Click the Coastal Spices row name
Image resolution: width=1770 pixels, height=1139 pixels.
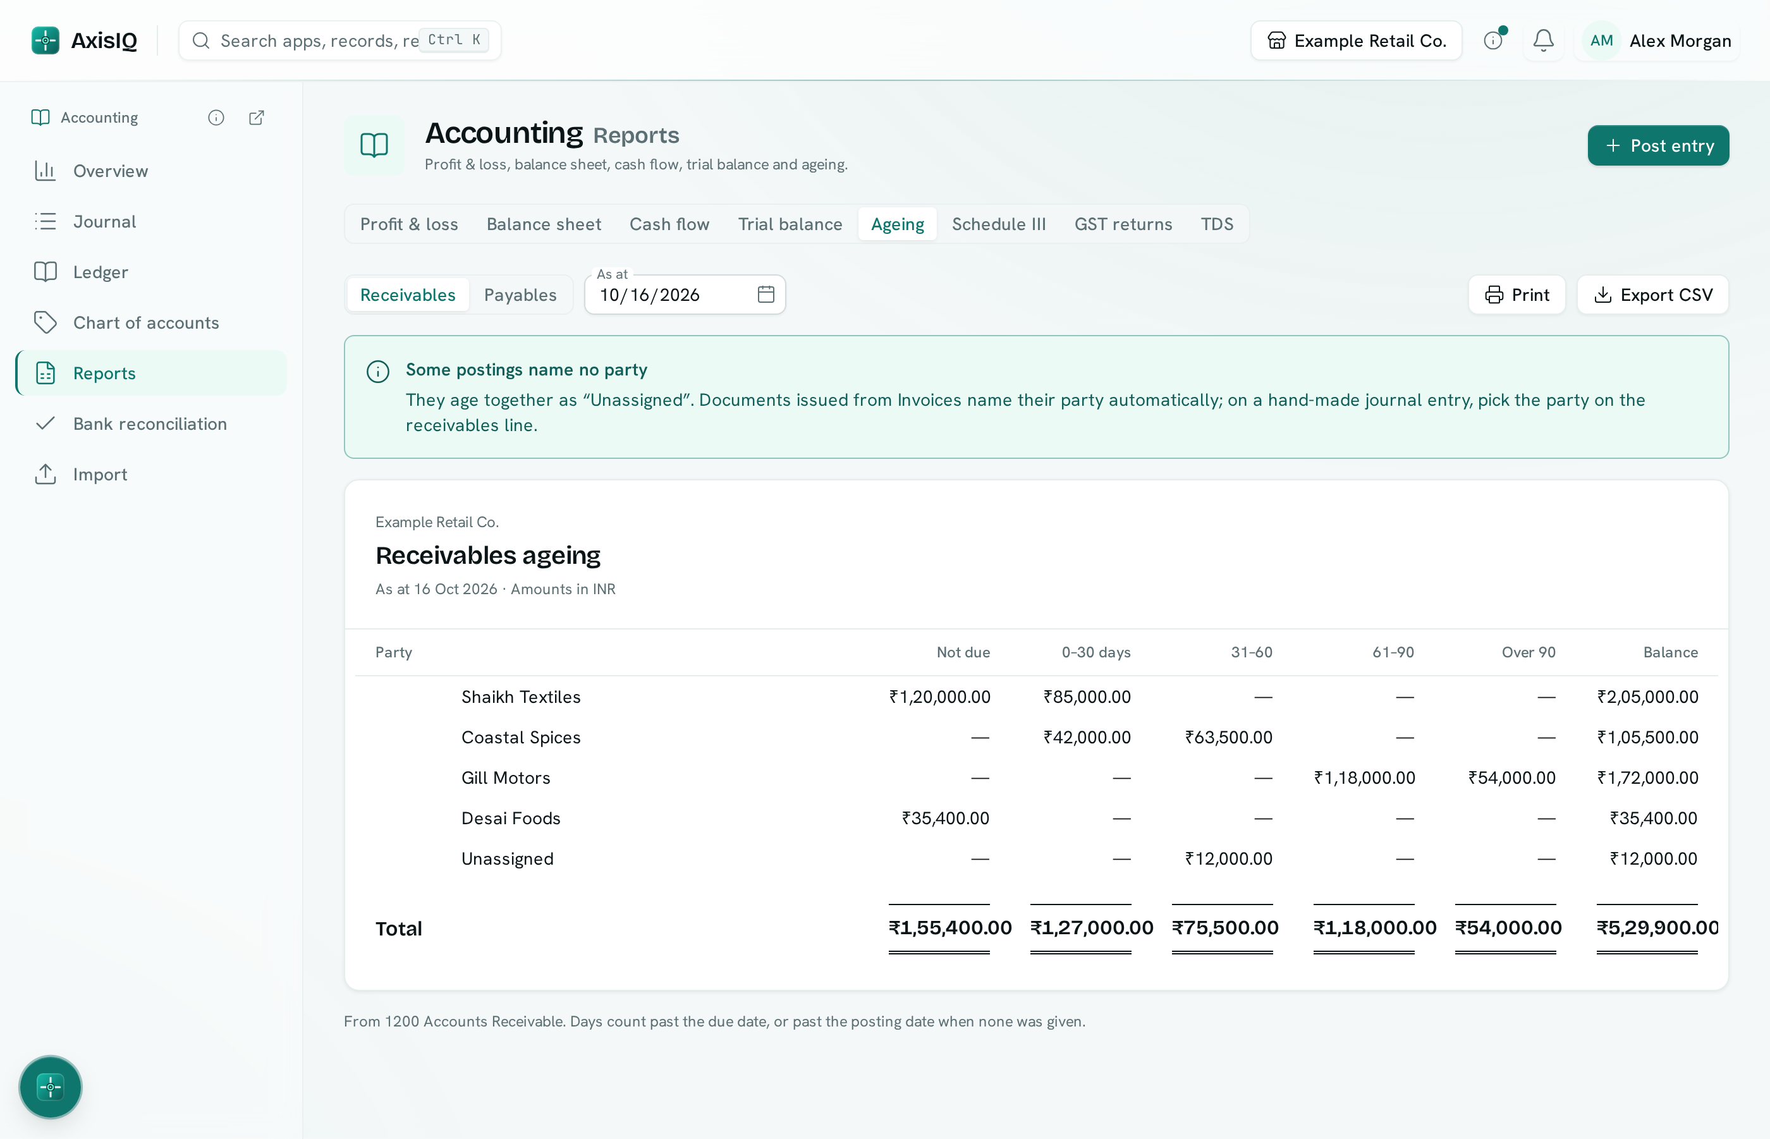[x=521, y=738]
